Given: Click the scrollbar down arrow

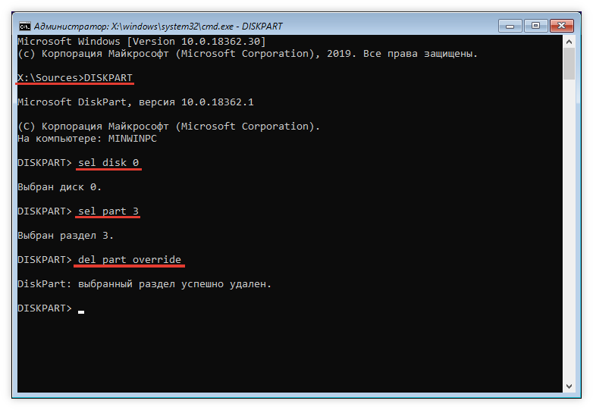Looking at the screenshot, I should tap(569, 386).
